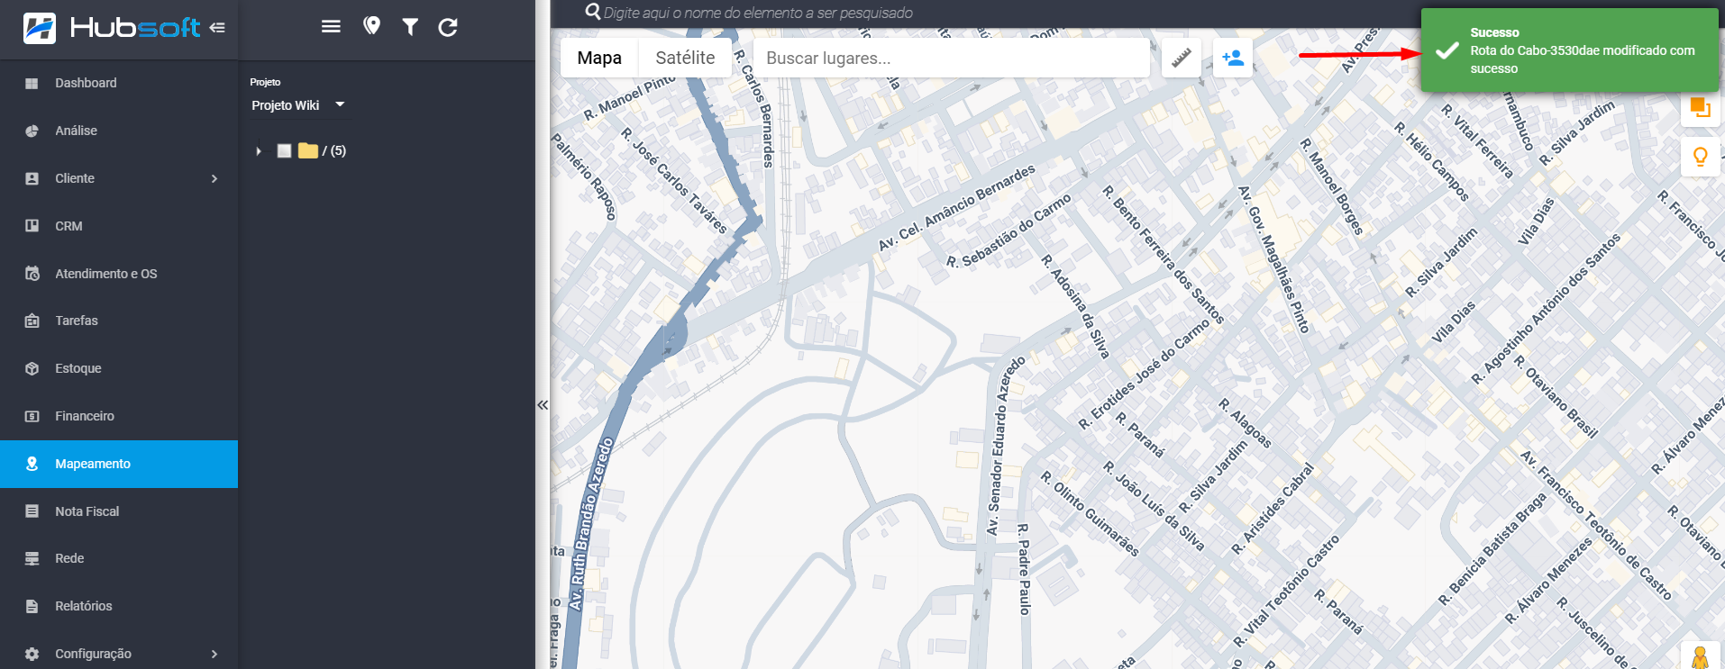Click the Configuração gear icon

pos(32,654)
